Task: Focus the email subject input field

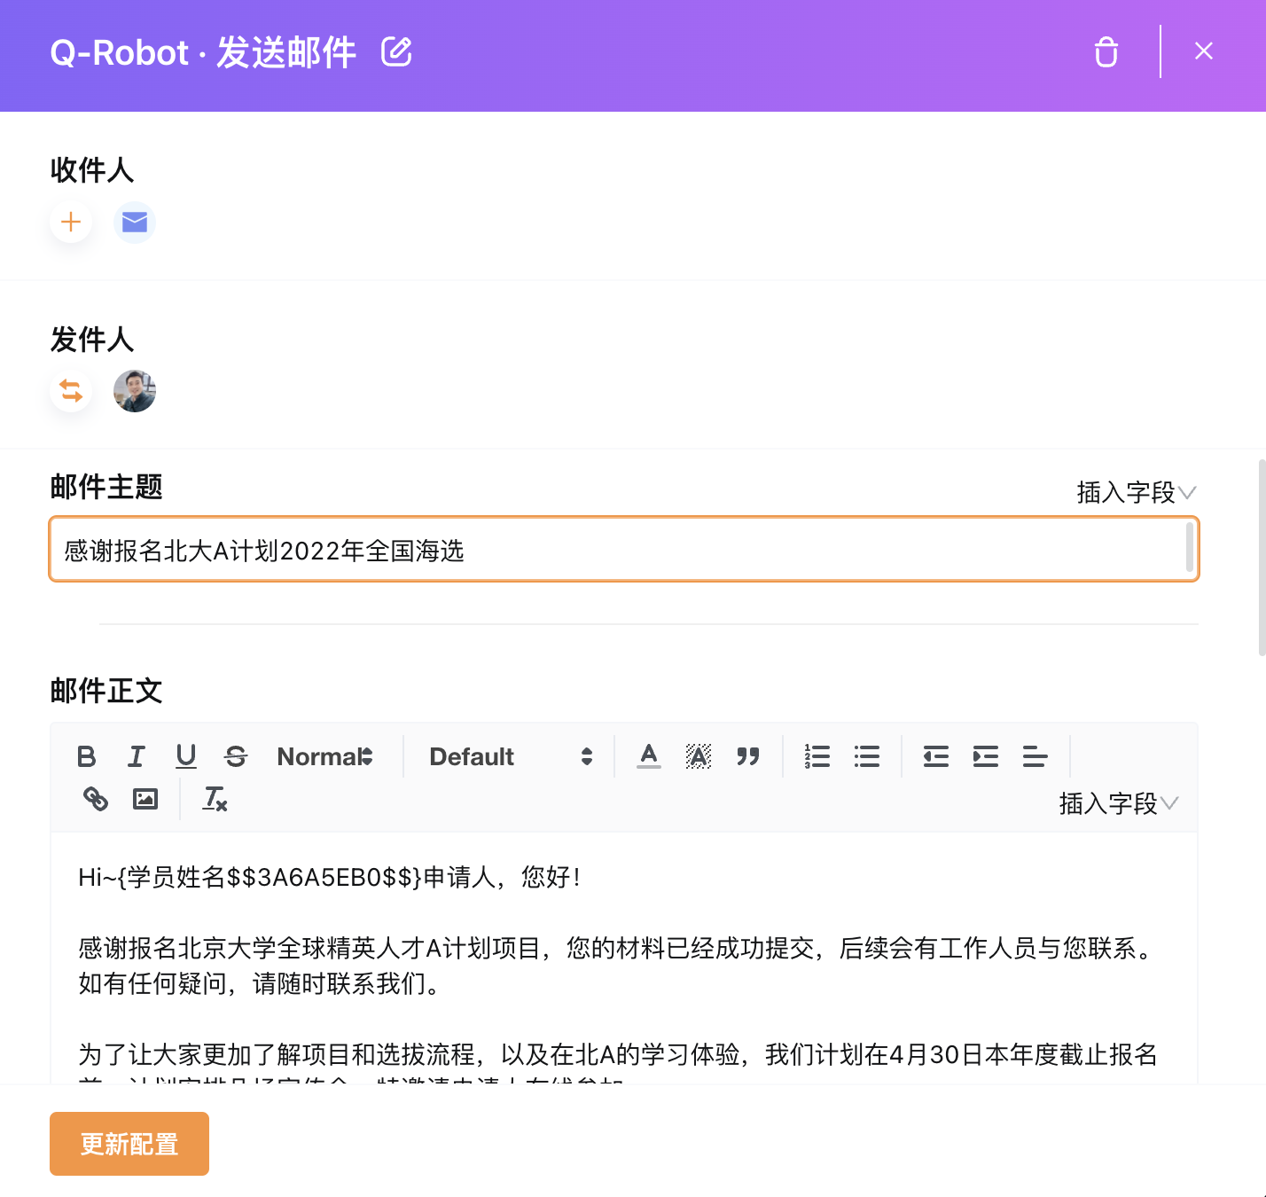Action: point(624,550)
